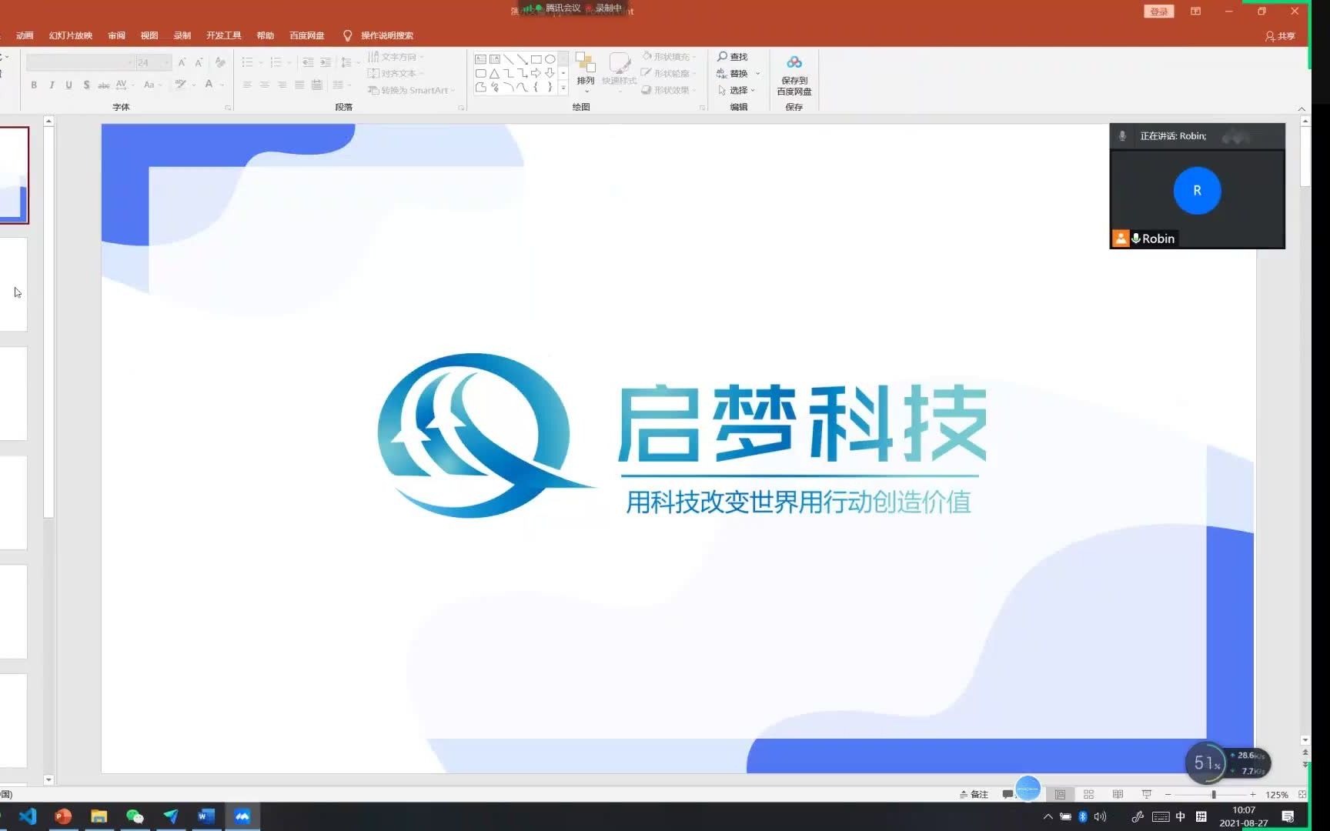Justify text in paragraph group
The height and width of the screenshot is (831, 1330).
point(299,85)
